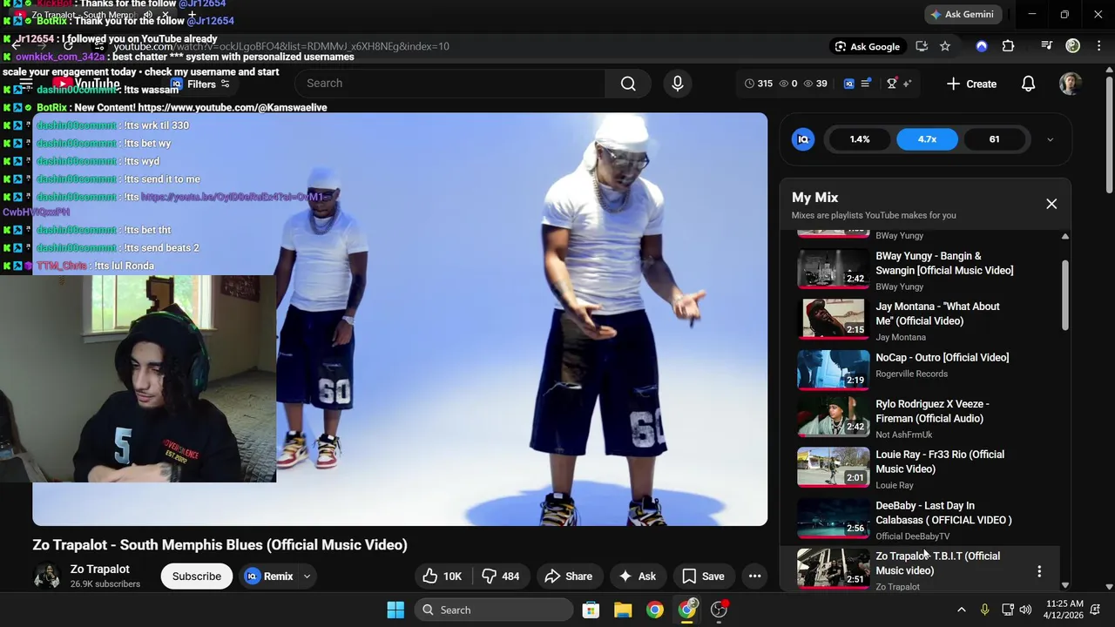Screen dimensions: 1115x627
Task: Click Ask Gemini in the title bar
Action: click(x=961, y=14)
